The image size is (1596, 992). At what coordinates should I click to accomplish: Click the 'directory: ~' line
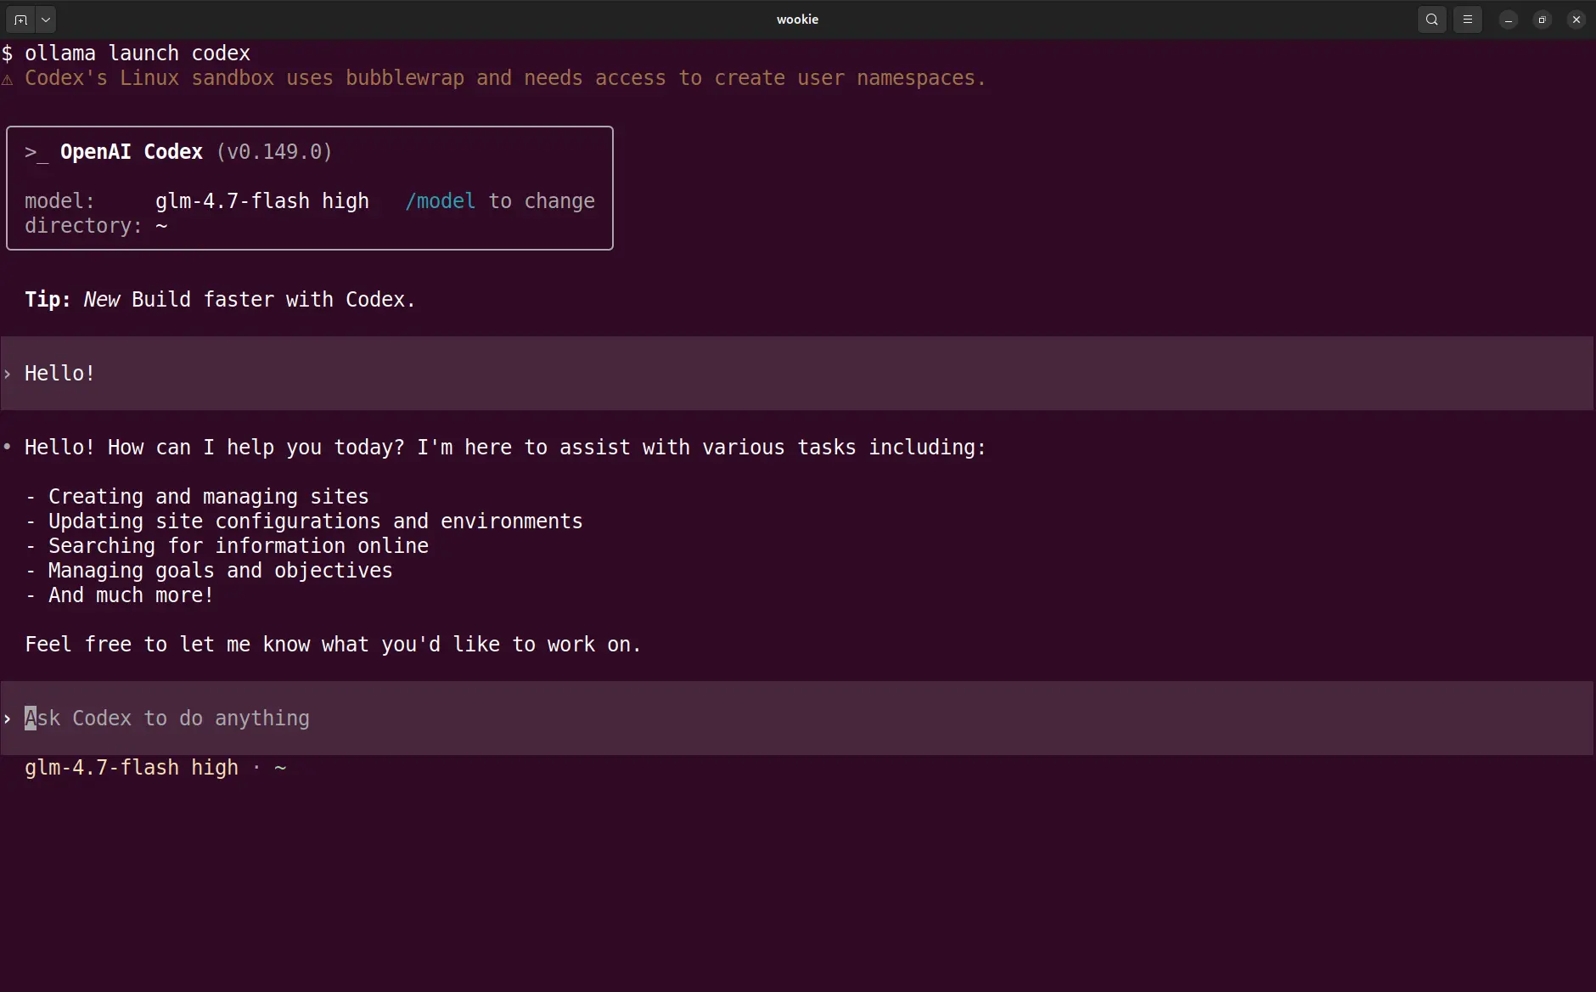click(96, 226)
